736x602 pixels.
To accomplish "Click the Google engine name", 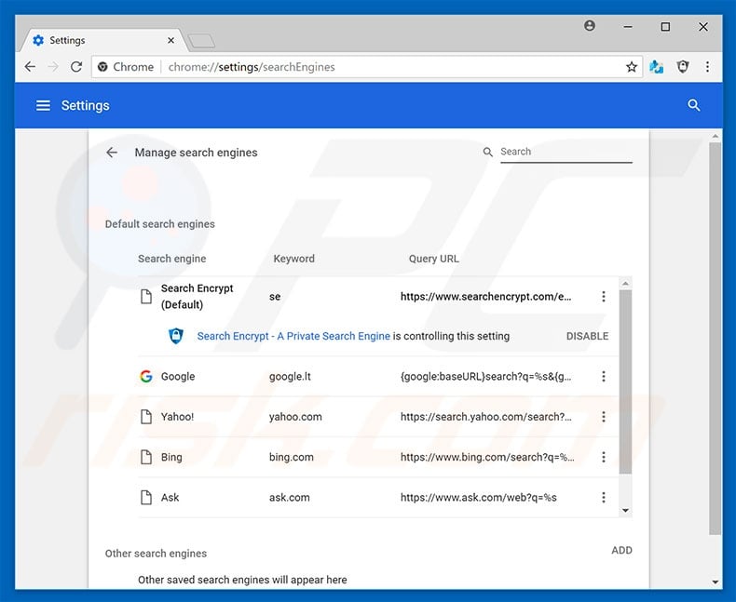I will tap(177, 377).
